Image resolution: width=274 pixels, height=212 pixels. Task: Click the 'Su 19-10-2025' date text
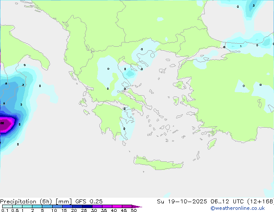pyautogui.click(x=182, y=202)
